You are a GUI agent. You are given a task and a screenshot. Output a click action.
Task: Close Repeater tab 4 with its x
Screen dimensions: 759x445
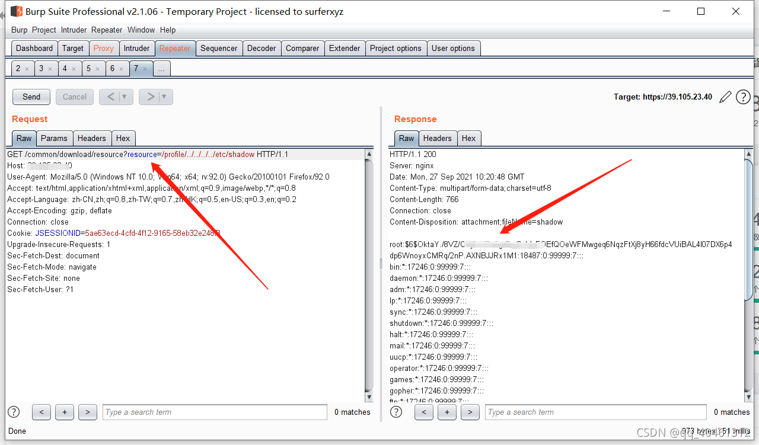pos(74,69)
